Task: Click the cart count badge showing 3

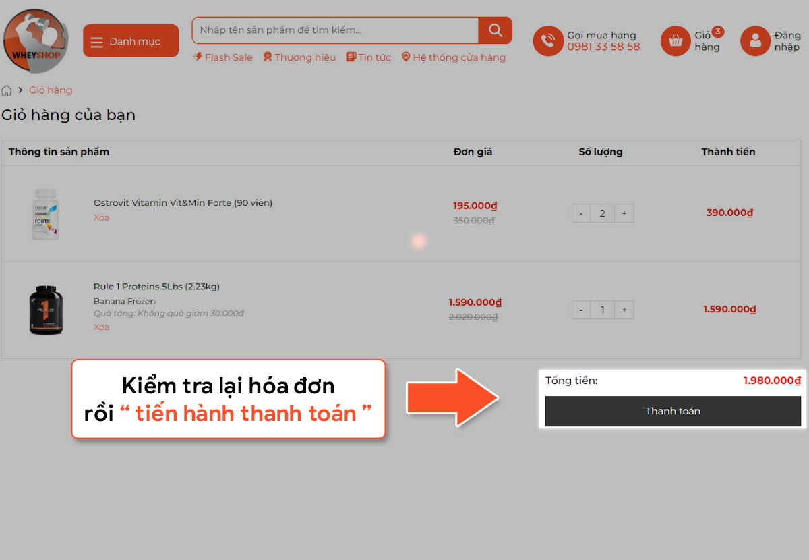Action: (x=718, y=32)
